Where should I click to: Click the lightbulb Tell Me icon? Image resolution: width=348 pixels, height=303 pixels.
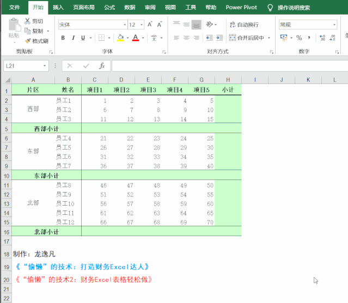pos(270,8)
